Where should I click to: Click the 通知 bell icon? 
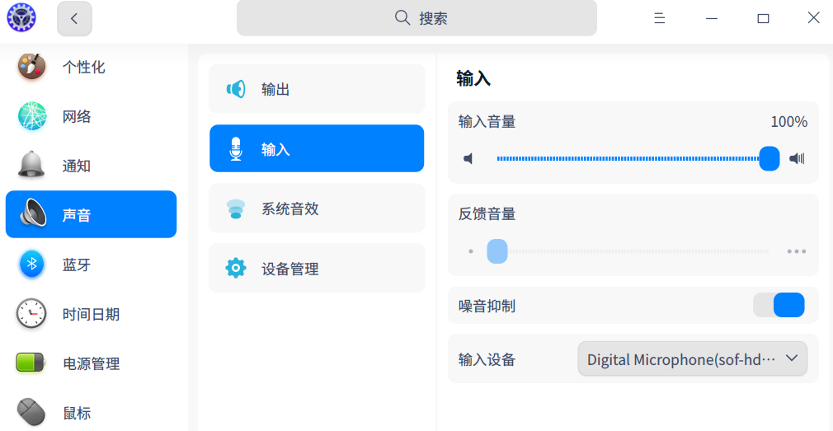[x=32, y=165]
